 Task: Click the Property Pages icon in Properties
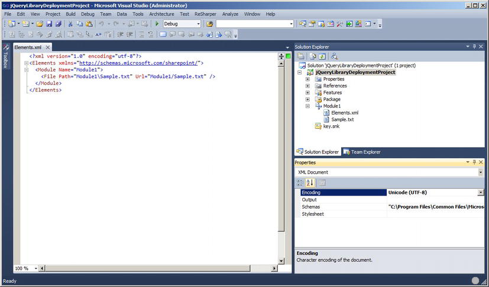tap(322, 183)
